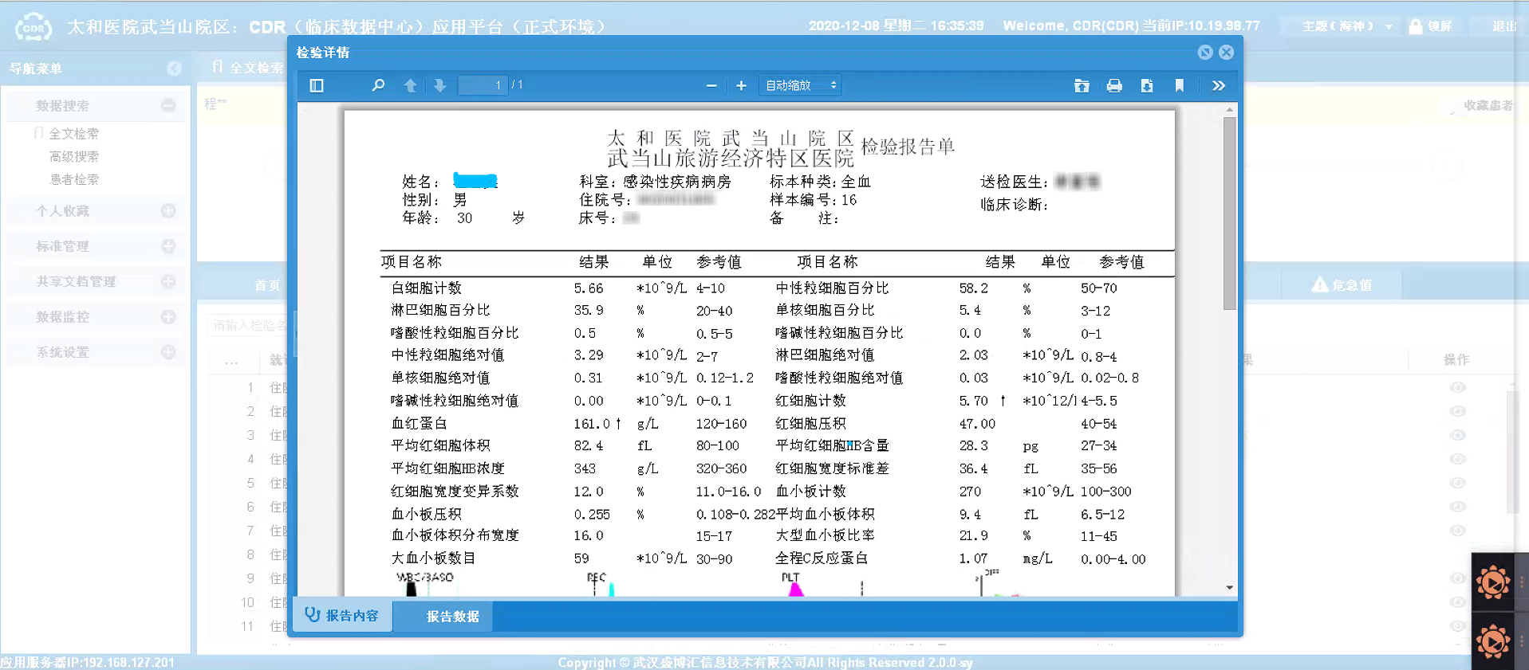Click 锁屏 lock screen button
The width and height of the screenshot is (1529, 670).
[1431, 26]
